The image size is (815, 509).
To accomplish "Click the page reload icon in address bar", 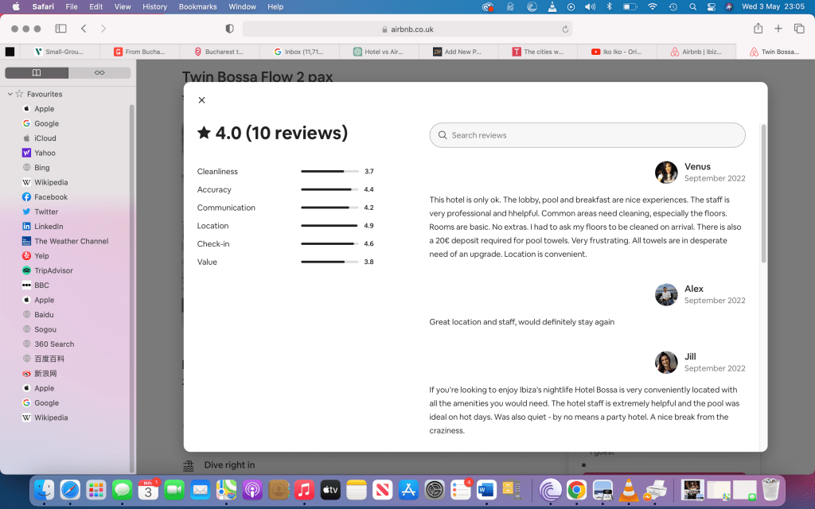I will pyautogui.click(x=565, y=29).
